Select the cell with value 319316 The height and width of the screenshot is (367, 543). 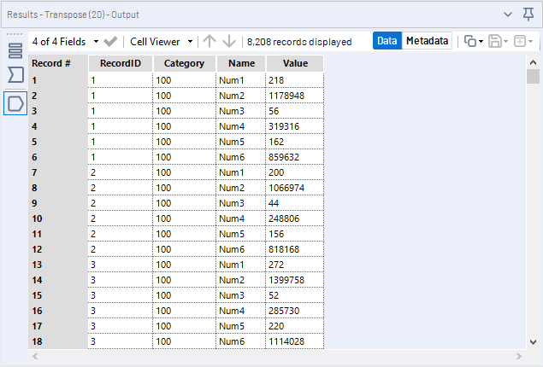point(295,126)
